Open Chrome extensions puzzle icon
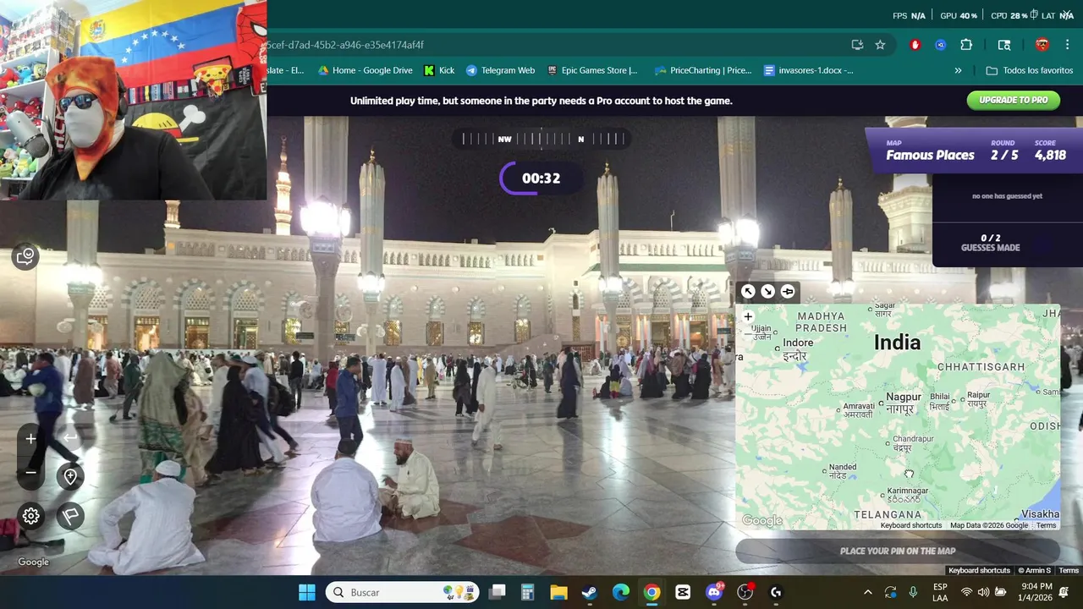Screen dimensions: 1083x609 click(x=966, y=45)
